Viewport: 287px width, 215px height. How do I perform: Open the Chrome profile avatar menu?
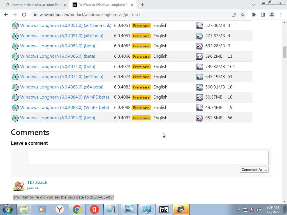[x=272, y=15]
